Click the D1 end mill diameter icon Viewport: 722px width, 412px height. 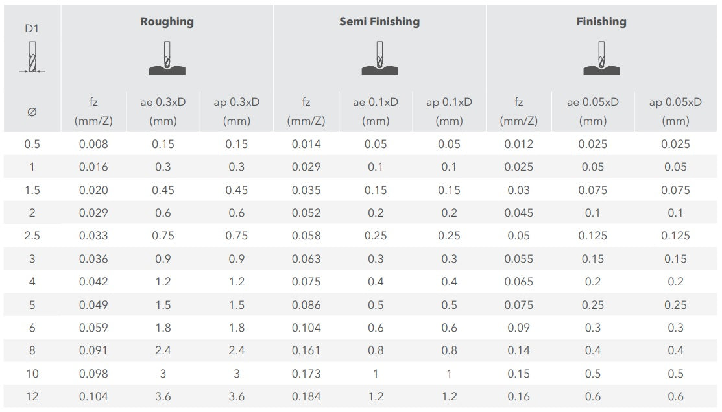click(32, 57)
